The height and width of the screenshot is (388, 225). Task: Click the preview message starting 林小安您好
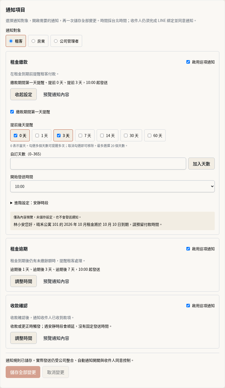[x=88, y=224]
